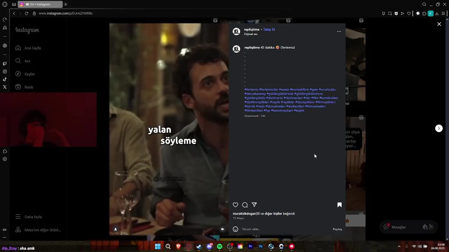This screenshot has height=252, width=449.
Task: Open bookmarks heart icon in toolbar
Action: coord(409,13)
